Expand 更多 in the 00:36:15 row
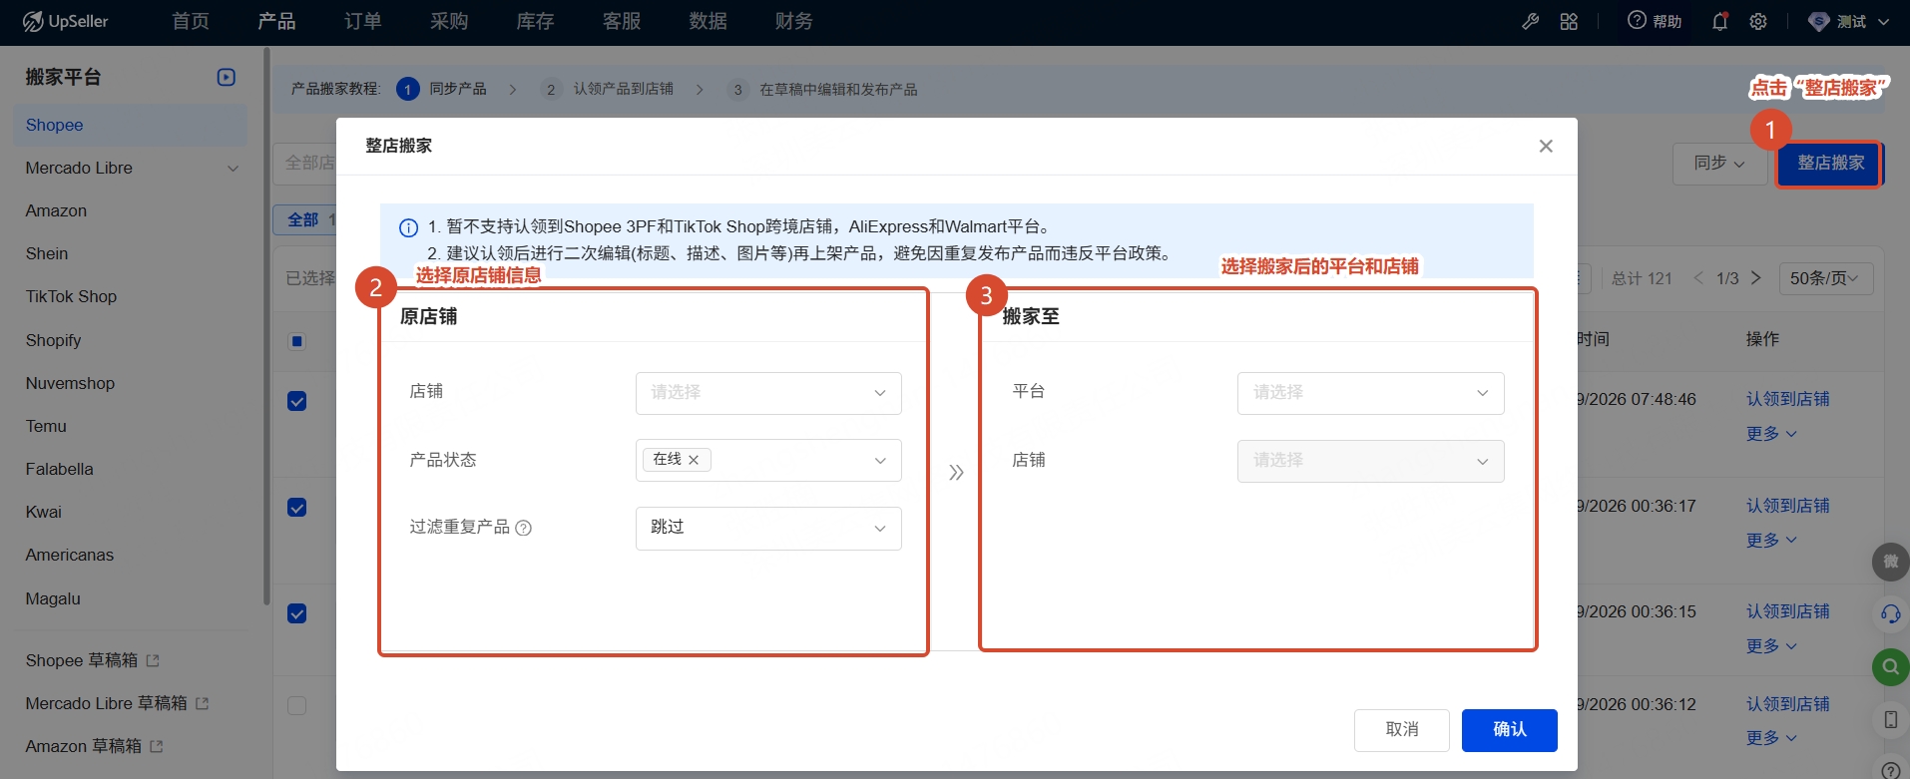1910x779 pixels. tap(1771, 646)
